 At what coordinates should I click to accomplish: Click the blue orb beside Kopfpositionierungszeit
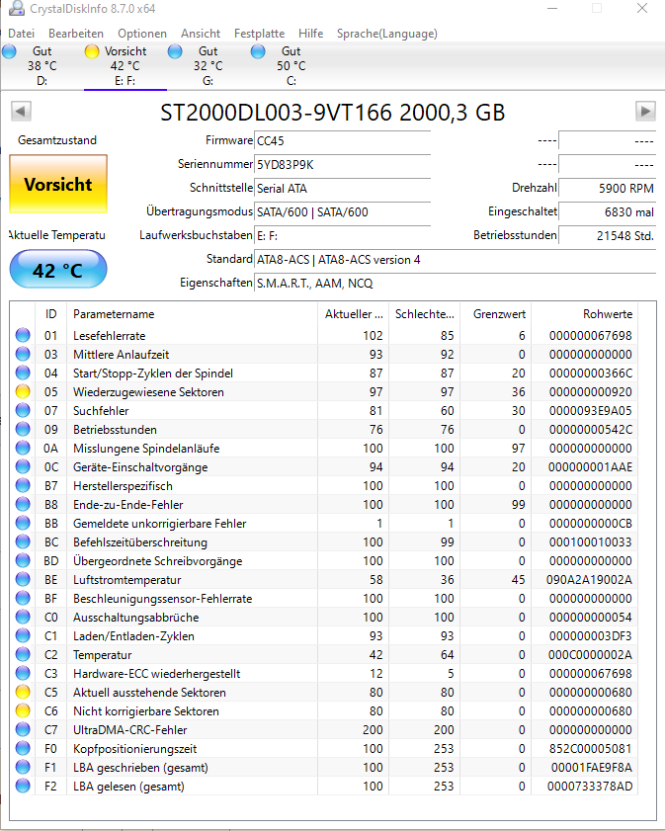tap(23, 748)
